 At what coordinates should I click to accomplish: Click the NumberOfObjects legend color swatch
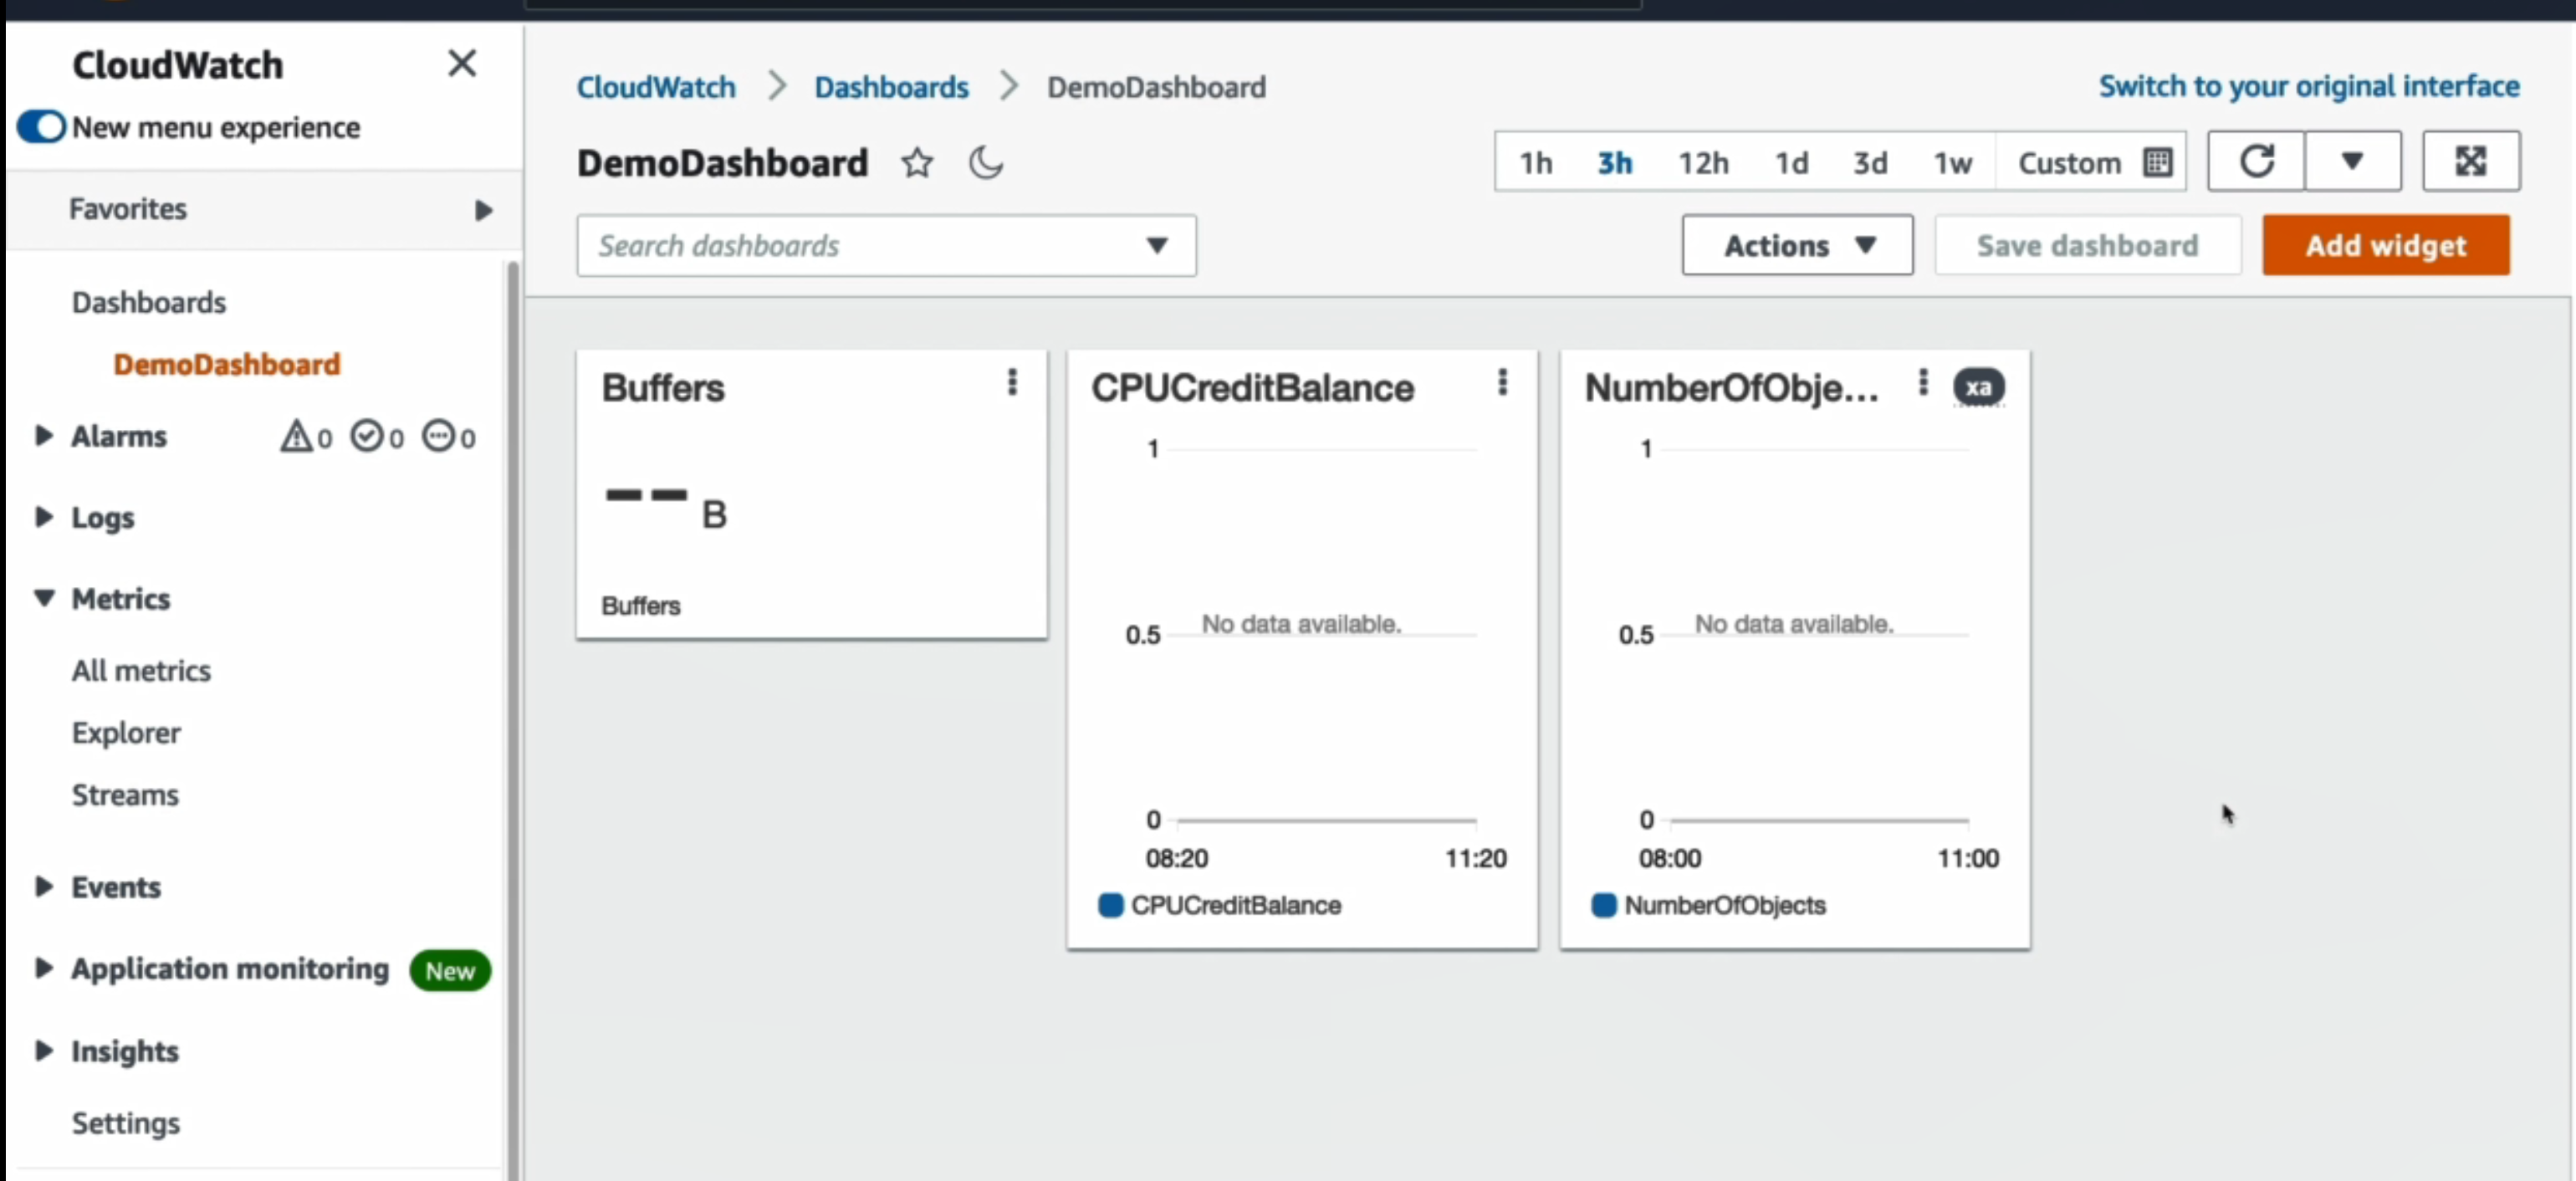click(1603, 905)
